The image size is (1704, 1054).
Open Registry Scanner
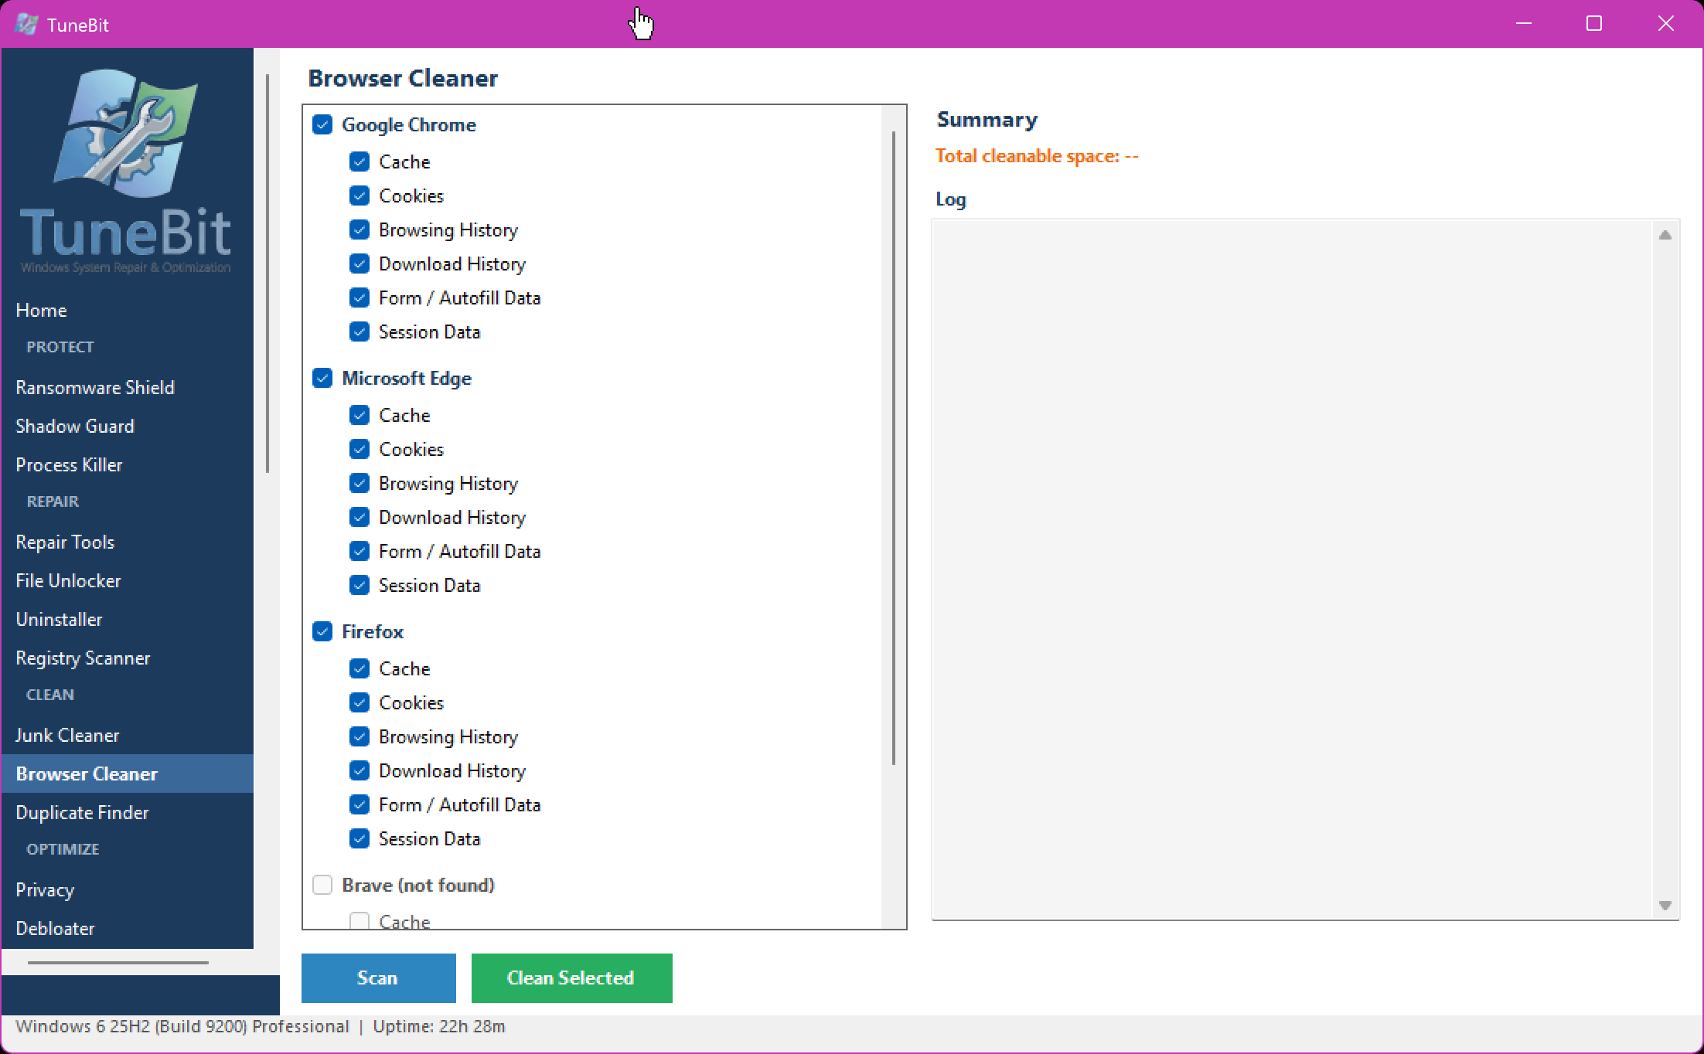click(128, 658)
